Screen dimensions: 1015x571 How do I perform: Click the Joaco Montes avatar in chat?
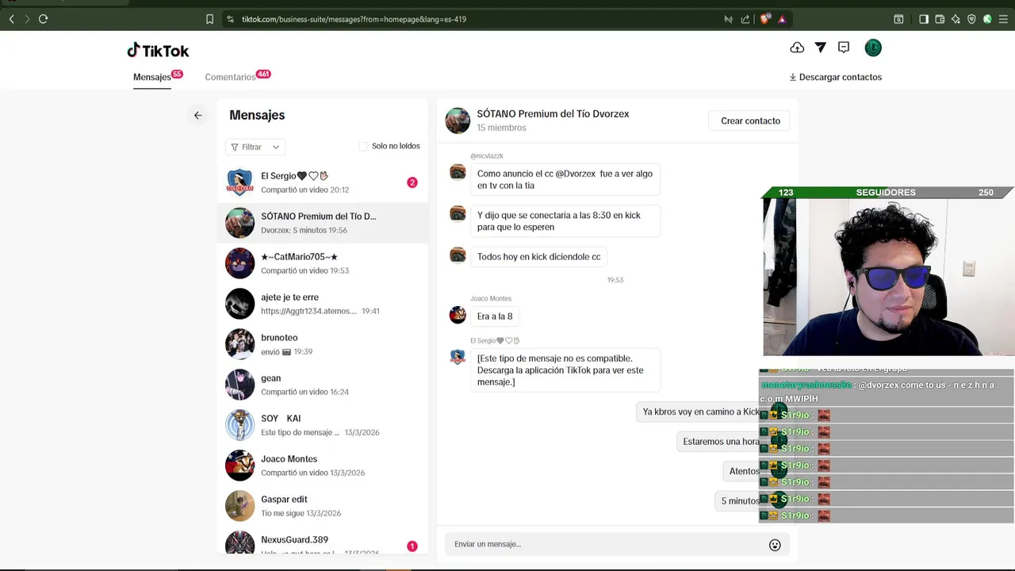coord(458,315)
